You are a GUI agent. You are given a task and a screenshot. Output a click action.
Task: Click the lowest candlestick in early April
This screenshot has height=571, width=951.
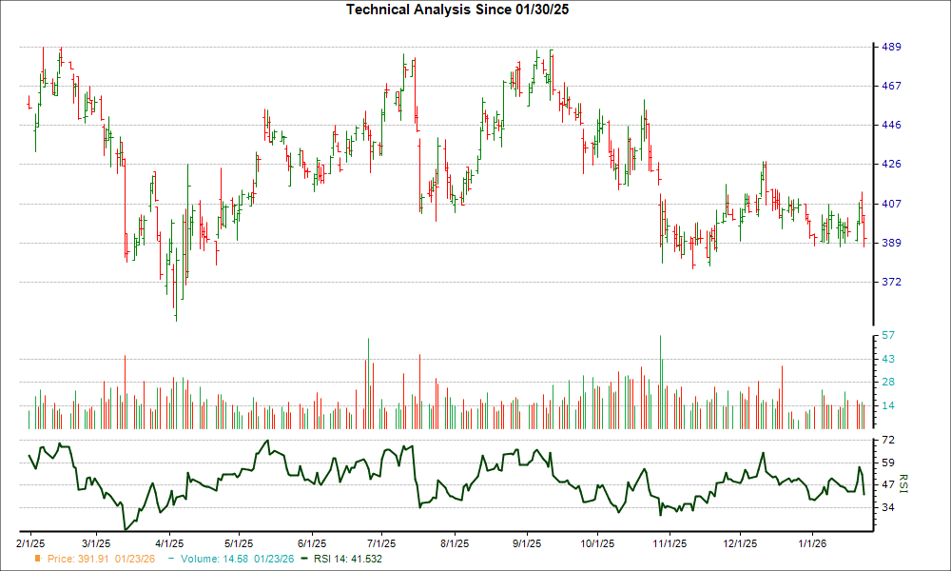[x=175, y=295]
